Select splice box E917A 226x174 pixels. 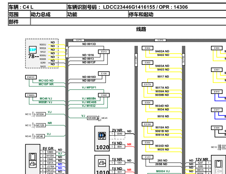pos(148,85)
